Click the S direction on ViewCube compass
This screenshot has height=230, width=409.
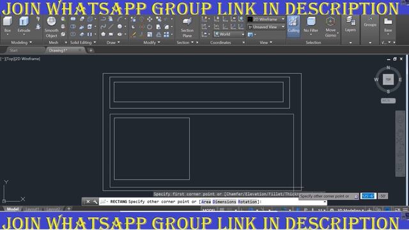tap(388, 91)
